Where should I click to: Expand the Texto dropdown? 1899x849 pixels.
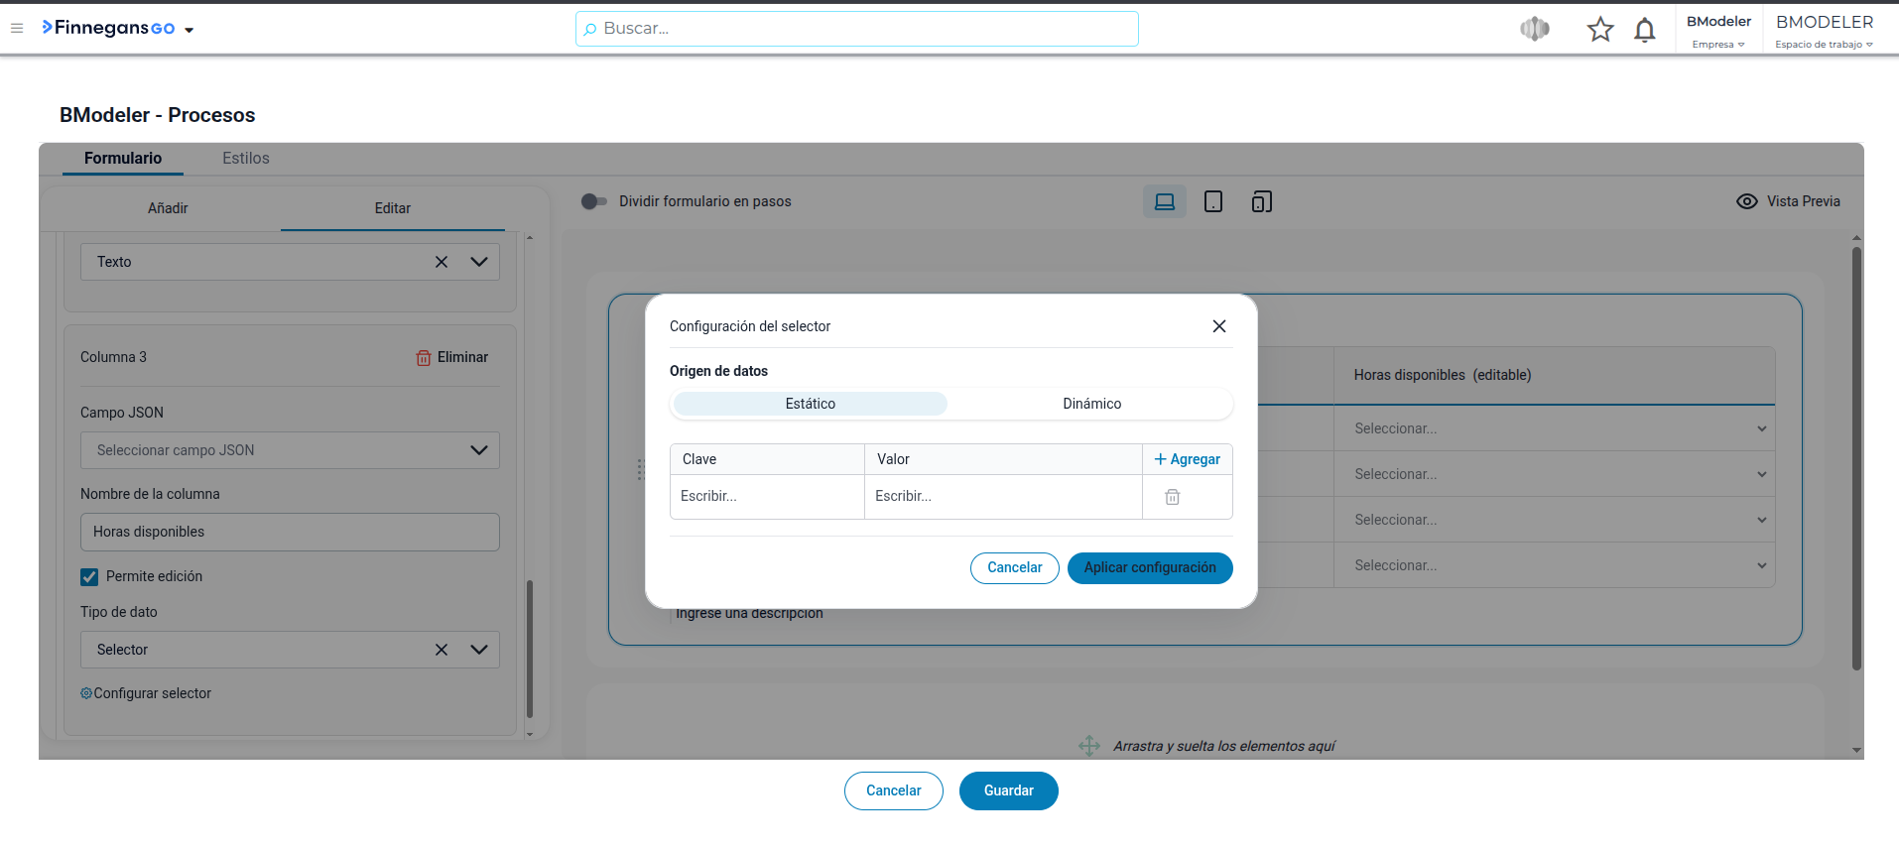click(x=479, y=262)
